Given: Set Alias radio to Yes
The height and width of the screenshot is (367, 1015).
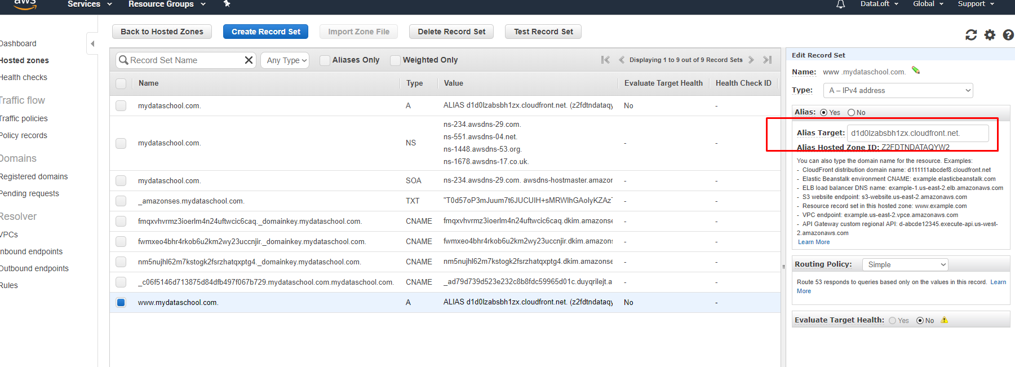Looking at the screenshot, I should [x=823, y=112].
